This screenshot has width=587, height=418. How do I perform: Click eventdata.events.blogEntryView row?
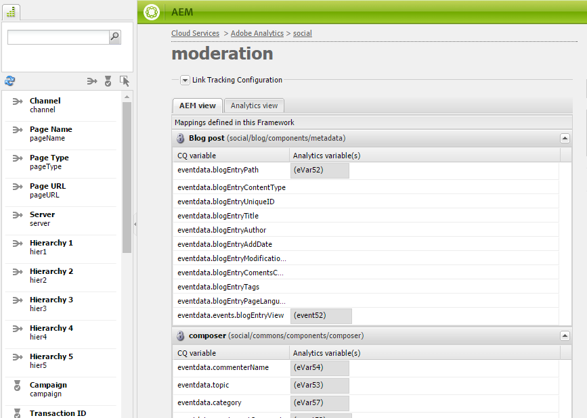366,316
